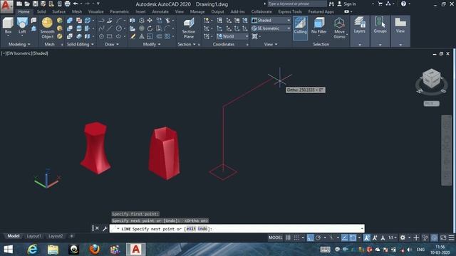This screenshot has height=256, width=456.
Task: Switch to the Mesh ribbon tab
Action: pos(77,11)
